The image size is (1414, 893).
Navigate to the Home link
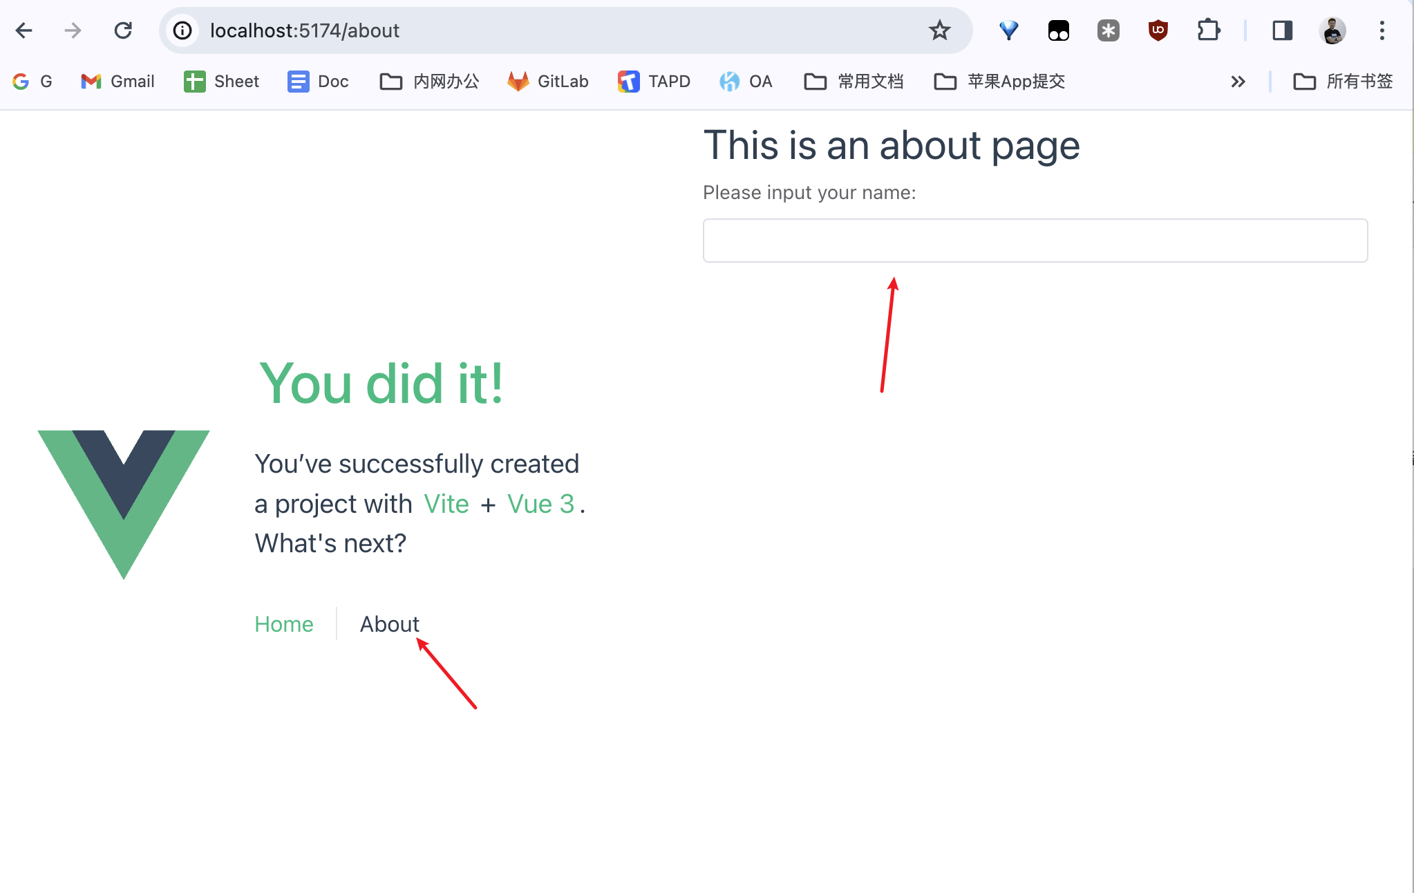click(283, 624)
